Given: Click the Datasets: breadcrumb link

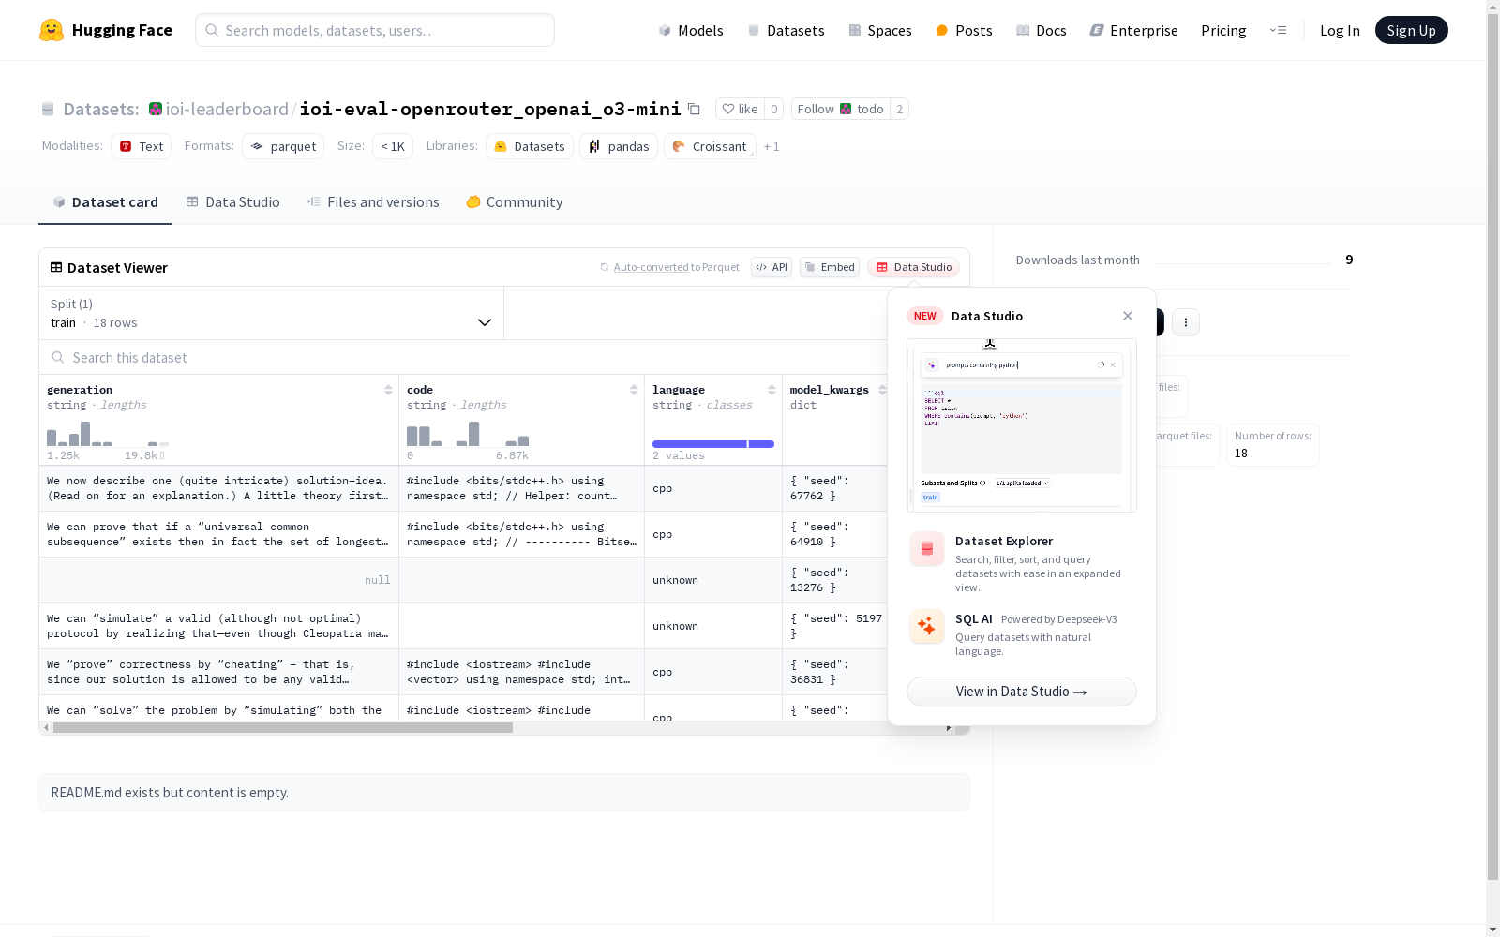Looking at the screenshot, I should [101, 109].
